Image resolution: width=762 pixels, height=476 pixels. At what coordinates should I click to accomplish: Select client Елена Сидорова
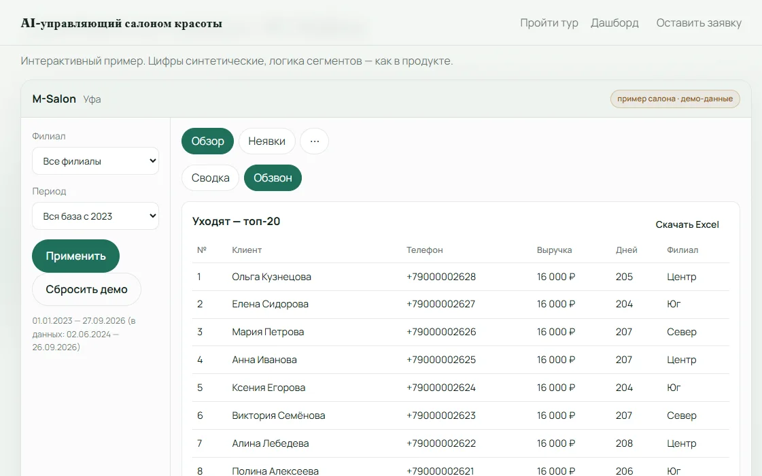(x=270, y=304)
